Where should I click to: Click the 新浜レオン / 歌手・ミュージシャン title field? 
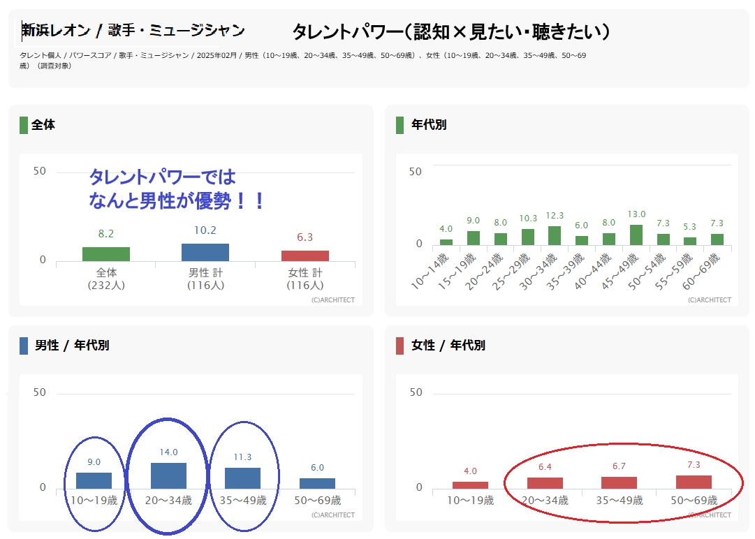click(x=133, y=31)
